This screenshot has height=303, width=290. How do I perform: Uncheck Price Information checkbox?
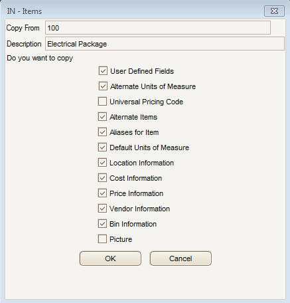click(x=102, y=193)
